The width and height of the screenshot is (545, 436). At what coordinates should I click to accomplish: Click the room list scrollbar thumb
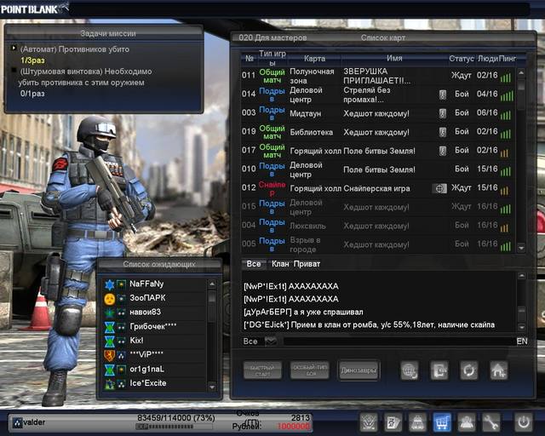521,84
